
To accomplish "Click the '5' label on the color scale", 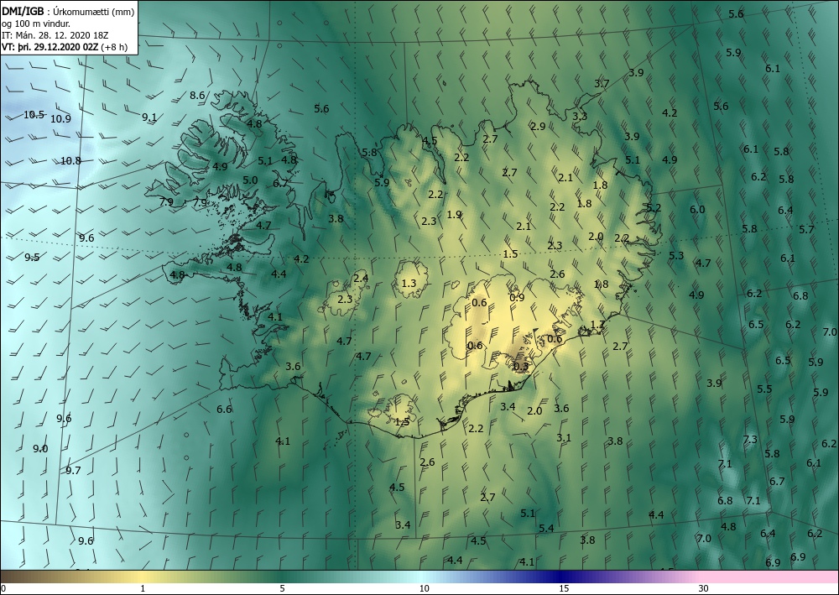I will (282, 588).
